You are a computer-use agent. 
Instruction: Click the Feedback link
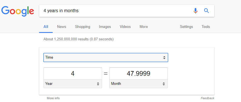(207, 98)
